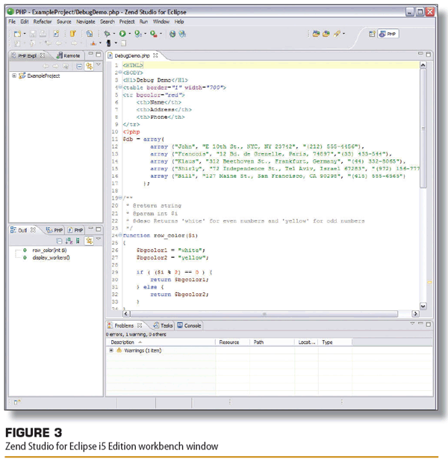Open the Run dropdown arrow
This screenshot has height=462, width=448.
(130, 34)
